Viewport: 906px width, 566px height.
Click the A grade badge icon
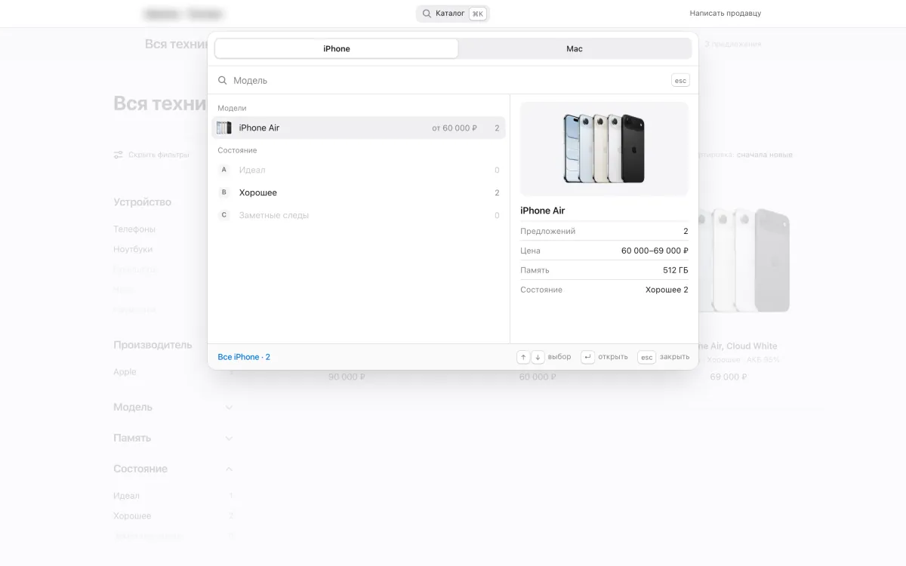(224, 171)
